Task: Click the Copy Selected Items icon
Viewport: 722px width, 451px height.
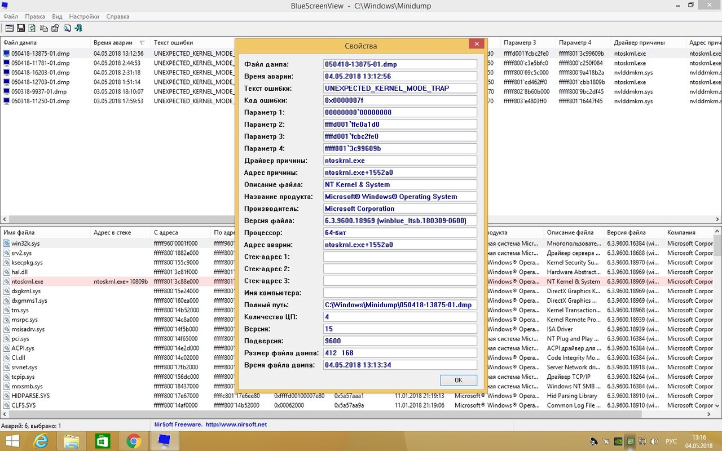Action: tap(43, 28)
